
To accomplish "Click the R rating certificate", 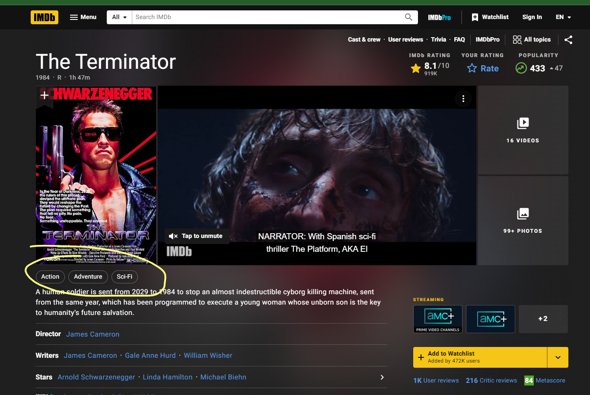I will point(59,77).
